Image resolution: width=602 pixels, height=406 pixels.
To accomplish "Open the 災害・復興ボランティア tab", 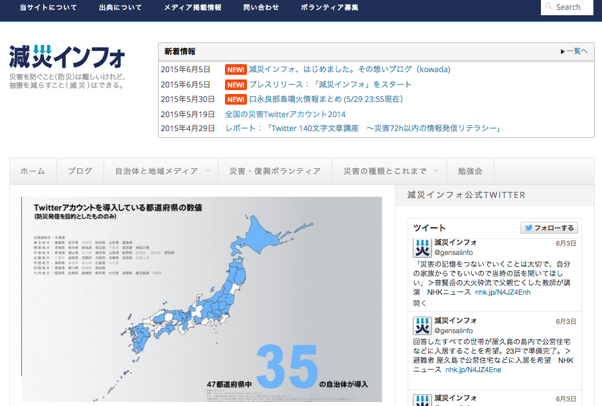I will [275, 172].
